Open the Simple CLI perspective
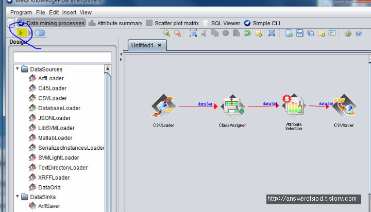371x212 pixels. tap(262, 23)
